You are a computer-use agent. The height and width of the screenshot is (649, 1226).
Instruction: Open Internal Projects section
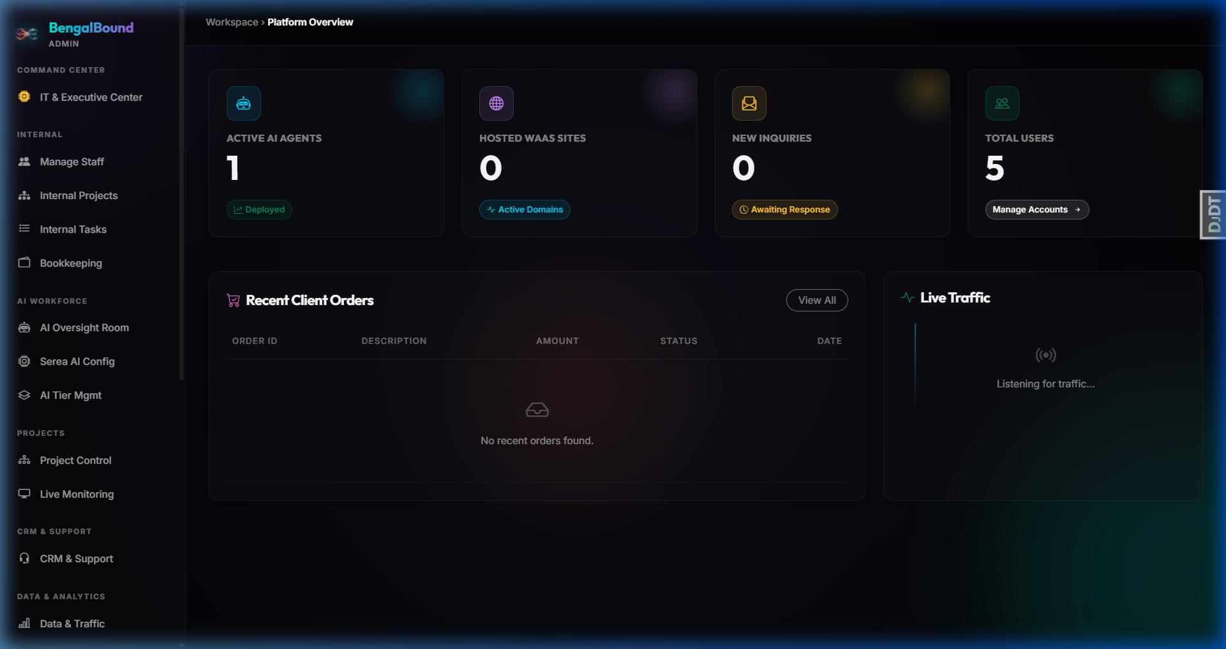78,196
